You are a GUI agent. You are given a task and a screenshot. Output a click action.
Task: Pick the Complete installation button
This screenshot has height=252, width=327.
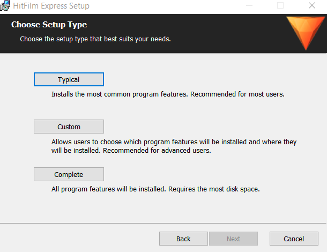(69, 174)
